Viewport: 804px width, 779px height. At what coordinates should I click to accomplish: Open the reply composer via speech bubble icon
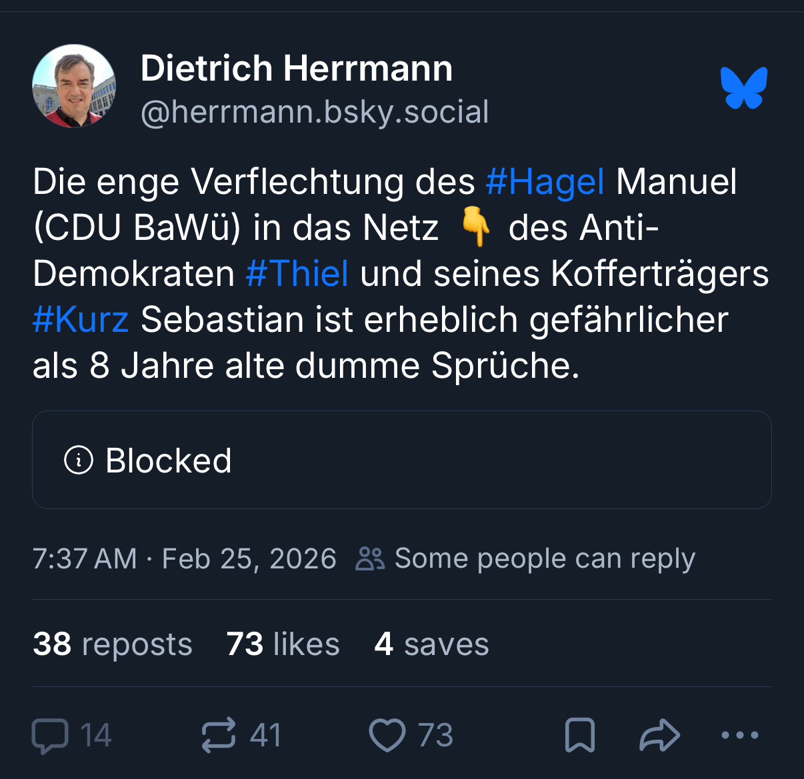50,736
